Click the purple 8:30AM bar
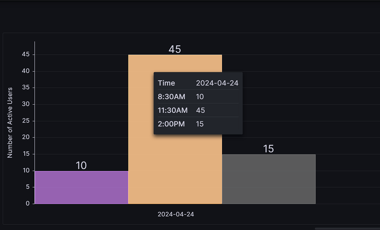Viewport: 380px width, 230px height. tap(81, 187)
